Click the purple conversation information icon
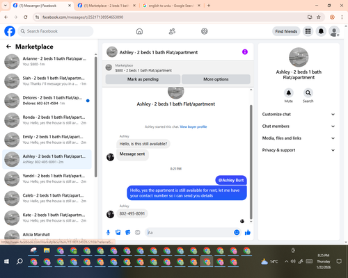This screenshot has width=348, height=278. click(245, 52)
